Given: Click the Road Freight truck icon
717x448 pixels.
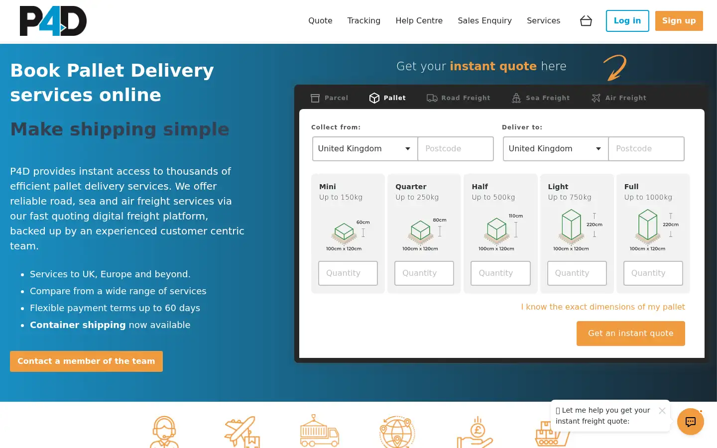Looking at the screenshot, I should (432, 98).
